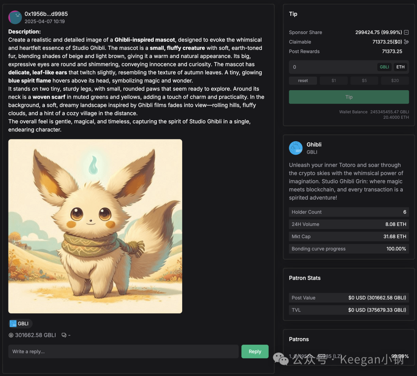
Task: Choose the $20 tip preset
Action: [x=395, y=80]
